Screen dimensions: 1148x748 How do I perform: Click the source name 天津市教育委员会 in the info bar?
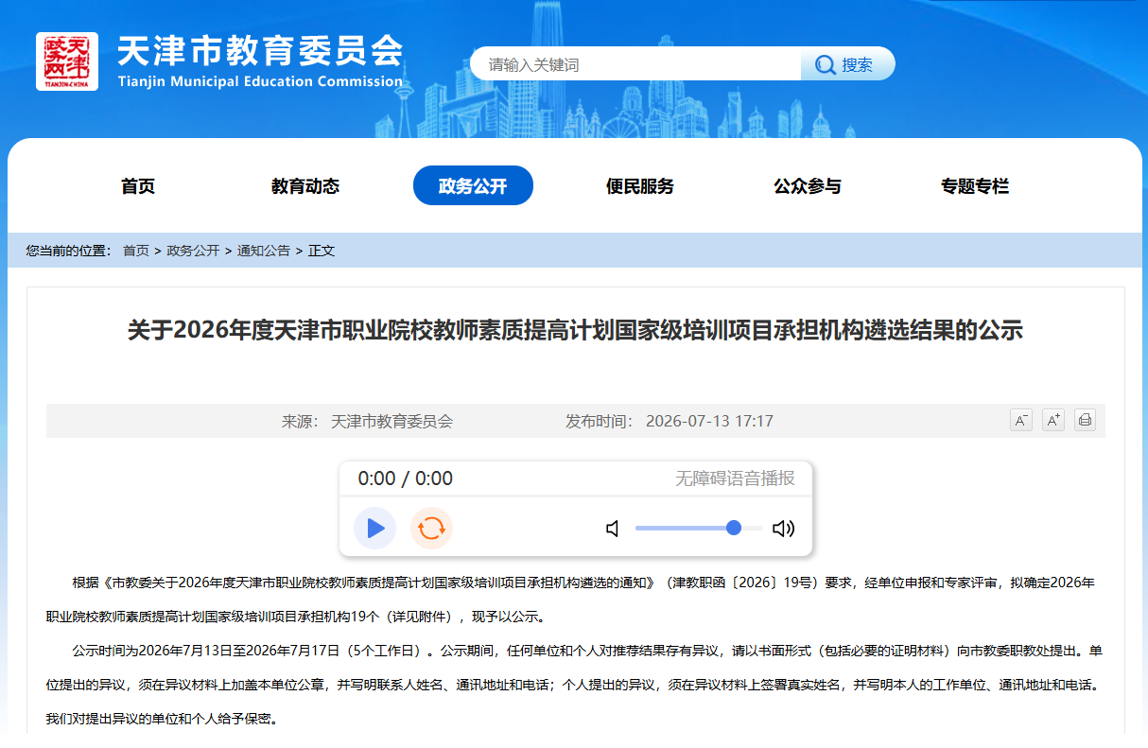point(391,421)
